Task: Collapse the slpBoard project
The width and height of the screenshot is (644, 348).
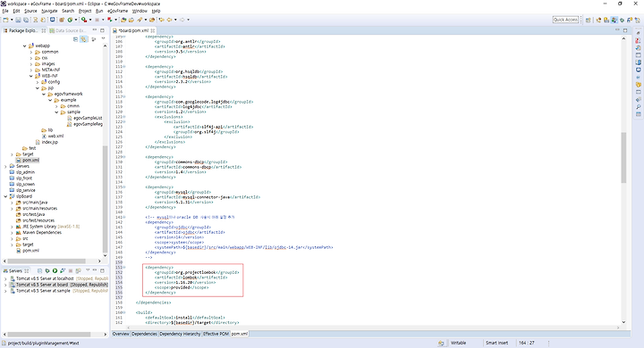Action: (x=5, y=196)
